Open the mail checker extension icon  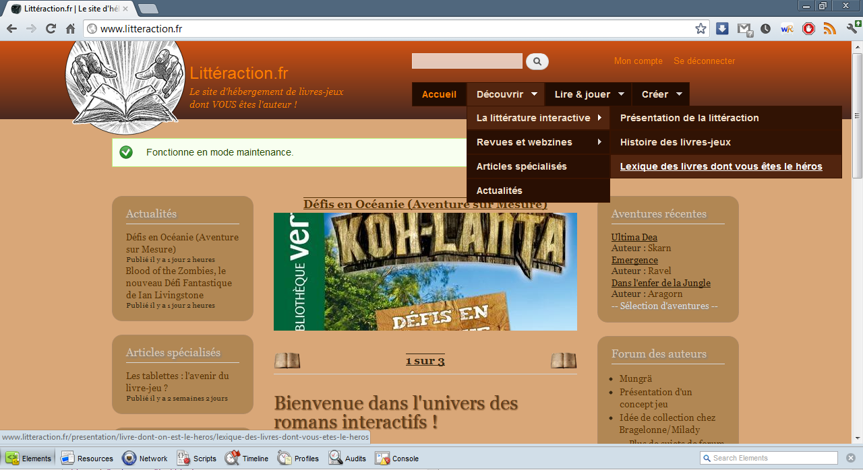click(744, 29)
